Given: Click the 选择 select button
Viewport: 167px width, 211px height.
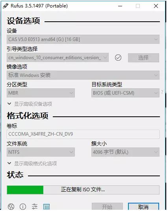Looking at the screenshot, I should (143, 58).
